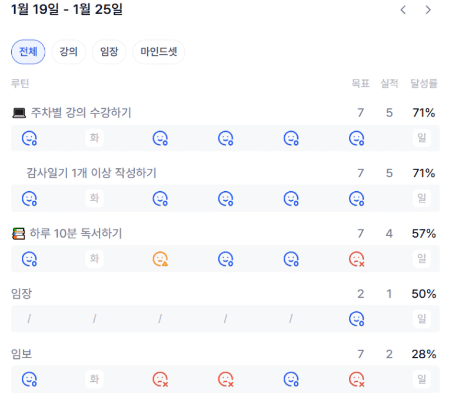Switch to the 강의 tab
Image resolution: width=452 pixels, height=403 pixels.
pyautogui.click(x=68, y=52)
